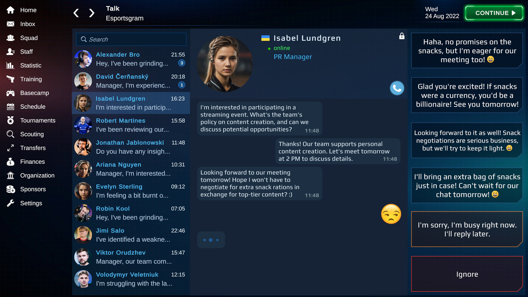Click the Home sidebar icon

10,10
